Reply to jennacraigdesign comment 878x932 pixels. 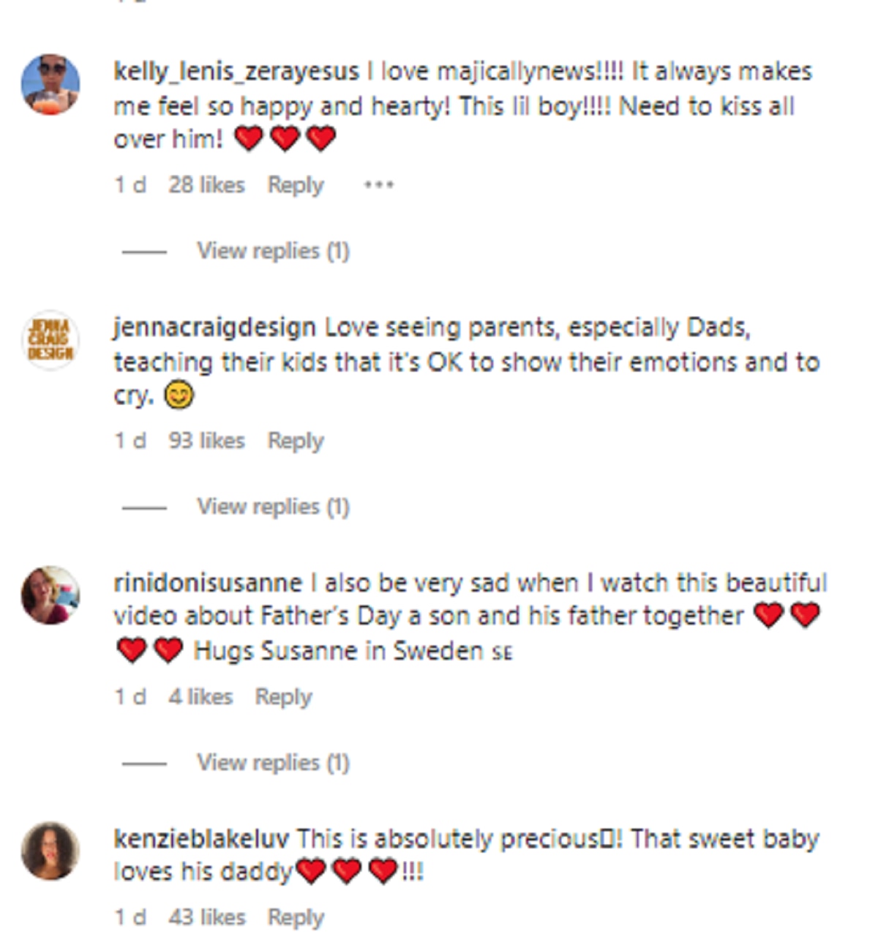[295, 441]
